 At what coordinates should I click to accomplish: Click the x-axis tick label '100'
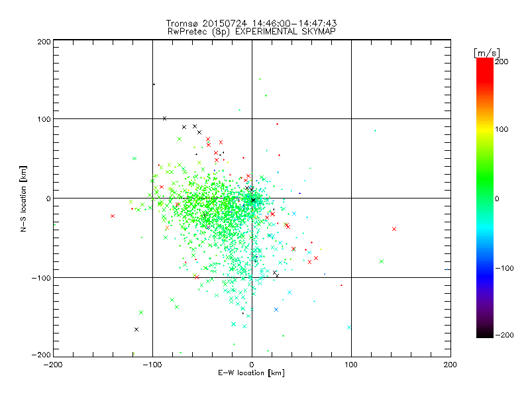pyautogui.click(x=351, y=365)
